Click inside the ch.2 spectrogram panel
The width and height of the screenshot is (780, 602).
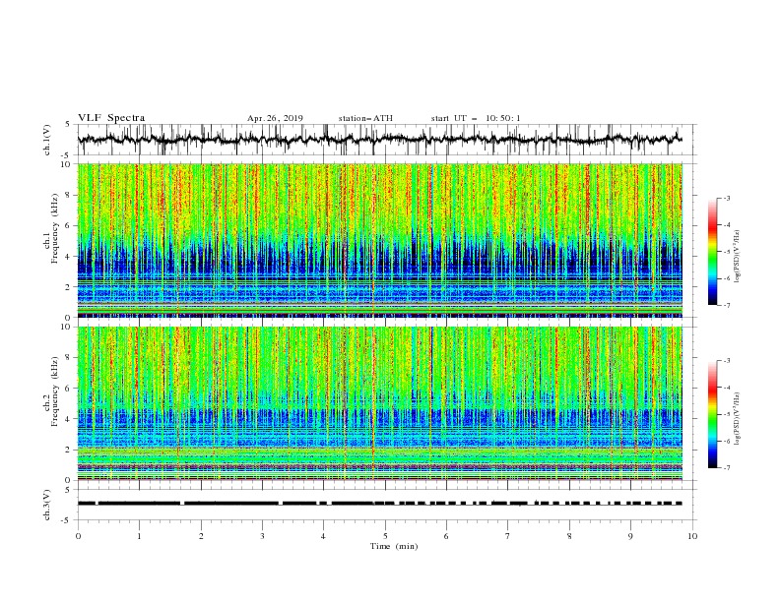pos(380,403)
